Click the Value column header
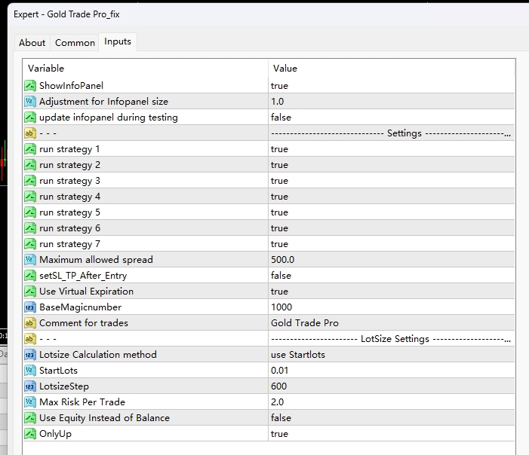Screen dimensions: 529x455 [392, 69]
